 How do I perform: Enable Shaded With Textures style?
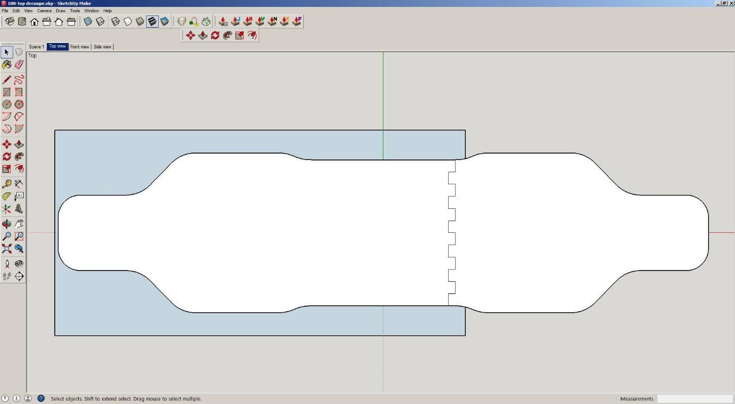(x=152, y=22)
